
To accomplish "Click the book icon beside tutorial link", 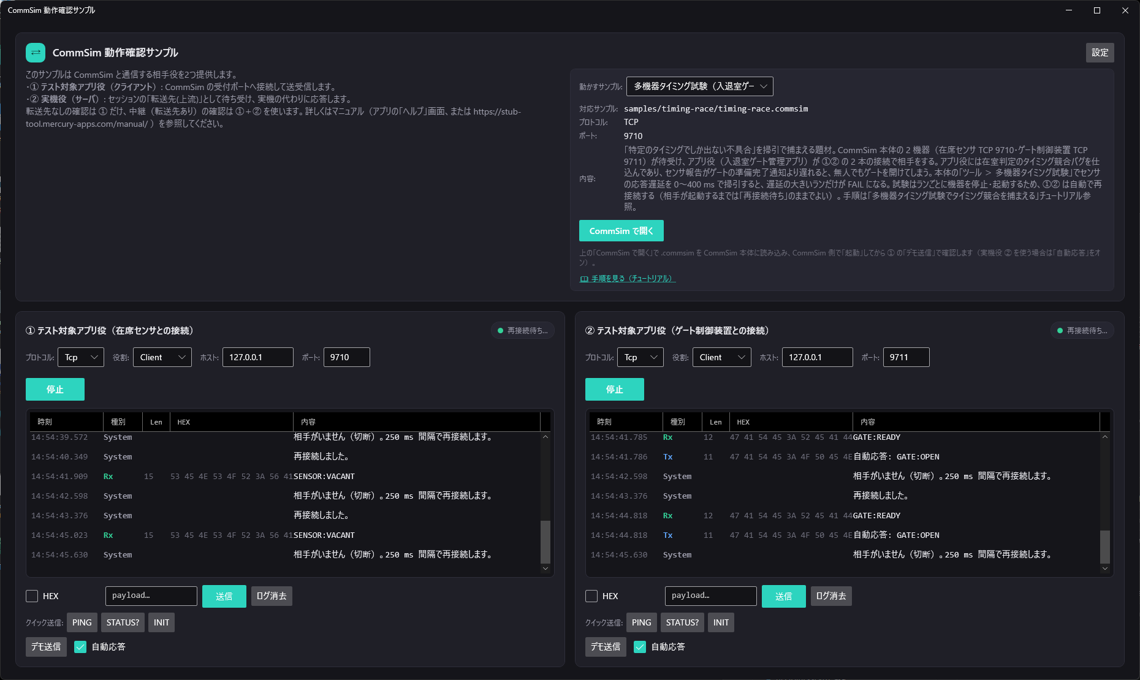I will click(584, 279).
